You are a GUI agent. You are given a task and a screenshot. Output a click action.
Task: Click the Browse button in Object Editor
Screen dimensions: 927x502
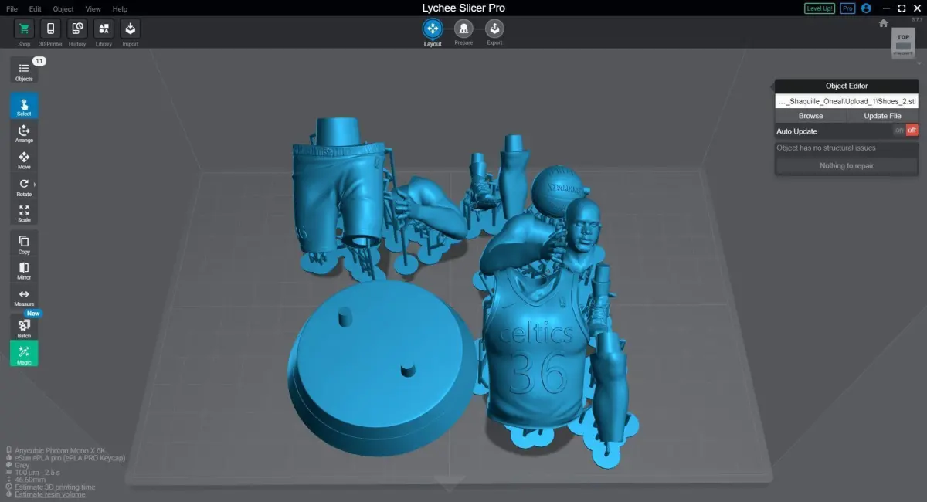[x=810, y=116]
